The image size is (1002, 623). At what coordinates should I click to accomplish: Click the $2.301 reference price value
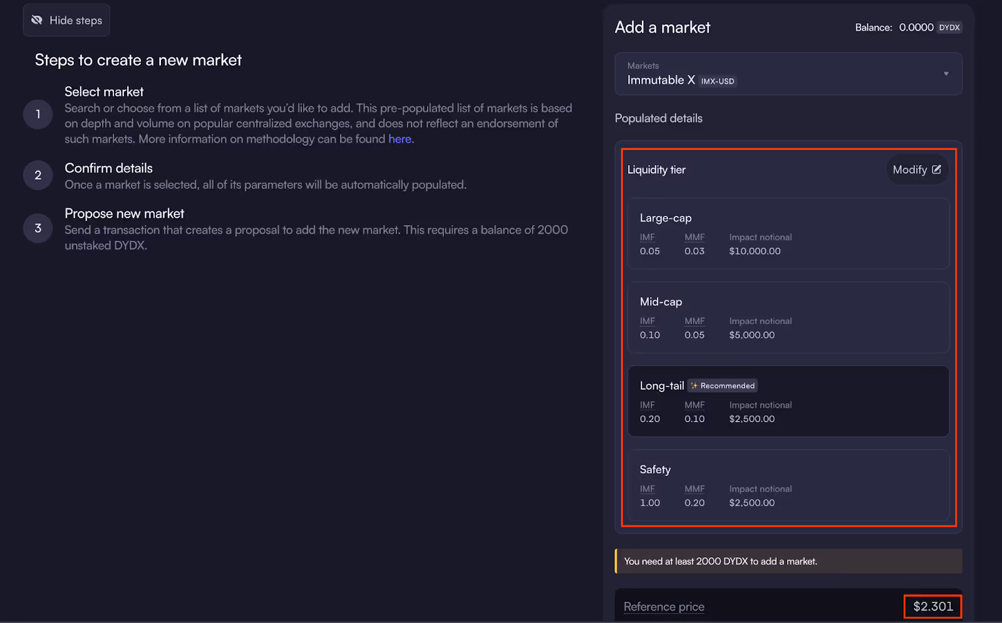pyautogui.click(x=932, y=607)
